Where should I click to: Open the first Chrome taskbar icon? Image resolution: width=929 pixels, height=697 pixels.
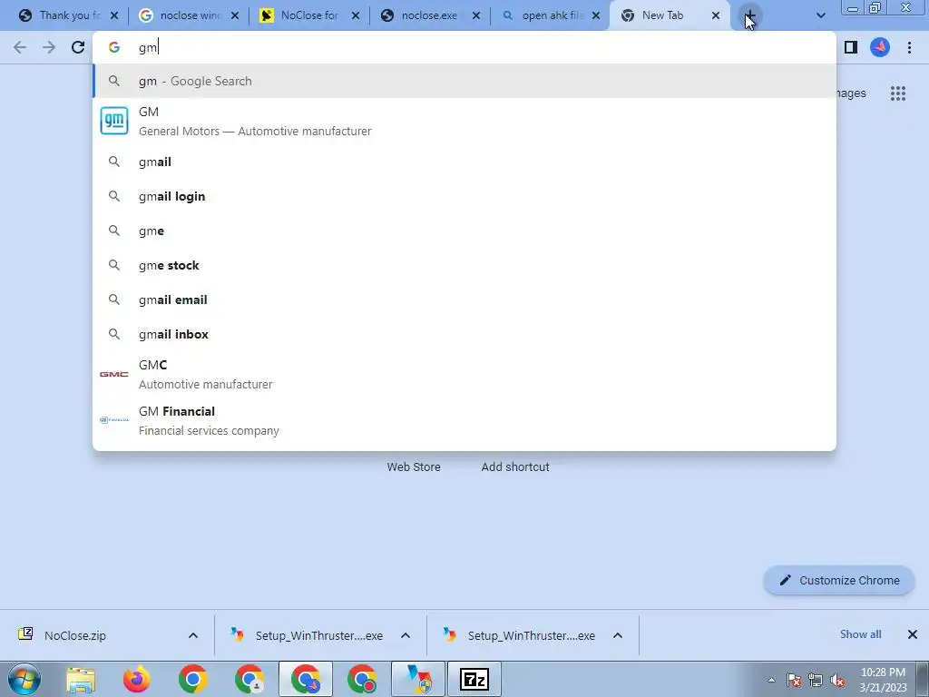(192, 680)
